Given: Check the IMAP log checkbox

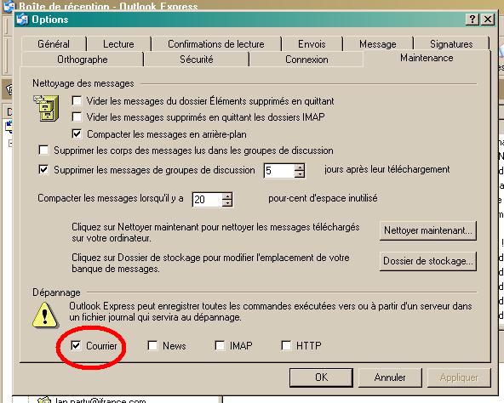Looking at the screenshot, I should [x=220, y=345].
